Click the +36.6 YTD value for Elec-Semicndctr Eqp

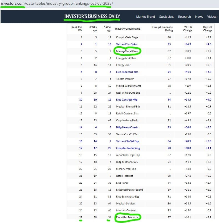coord(188,197)
